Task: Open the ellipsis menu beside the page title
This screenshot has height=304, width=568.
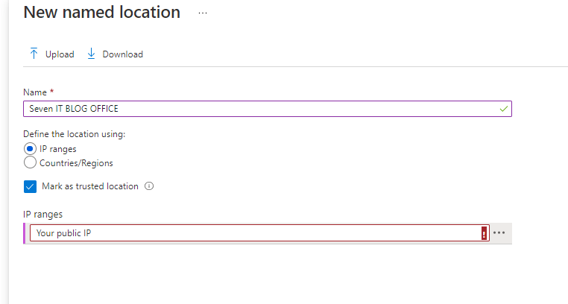Action: [203, 13]
